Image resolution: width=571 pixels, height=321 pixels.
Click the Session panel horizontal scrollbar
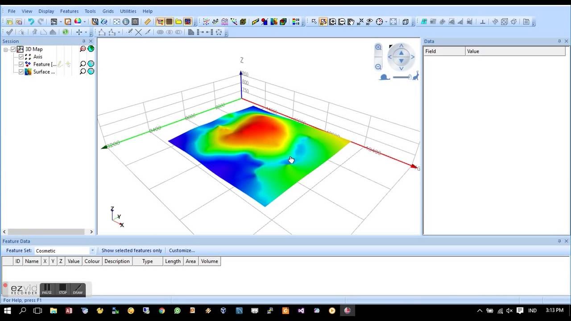point(46,232)
